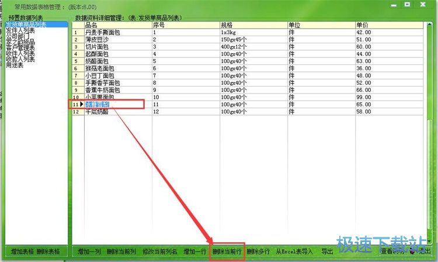The image size is (438, 262).
Task: Click the table's vertical scrollbar up arrow
Action: pyautogui.click(x=430, y=25)
